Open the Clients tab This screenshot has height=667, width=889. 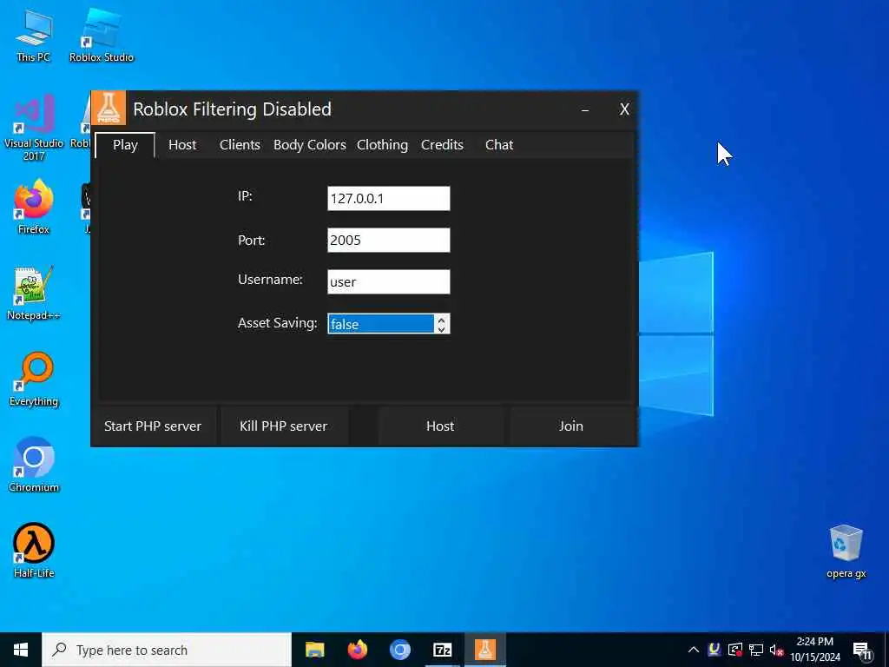point(240,145)
